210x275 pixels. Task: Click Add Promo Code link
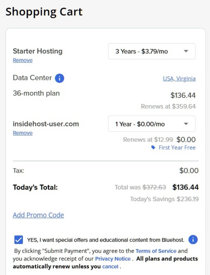[38, 215]
